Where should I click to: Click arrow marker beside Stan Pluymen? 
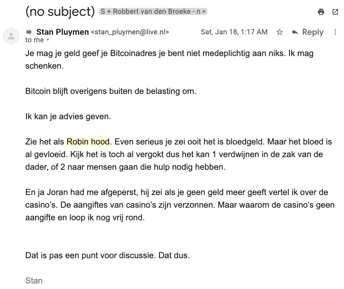click(x=29, y=32)
